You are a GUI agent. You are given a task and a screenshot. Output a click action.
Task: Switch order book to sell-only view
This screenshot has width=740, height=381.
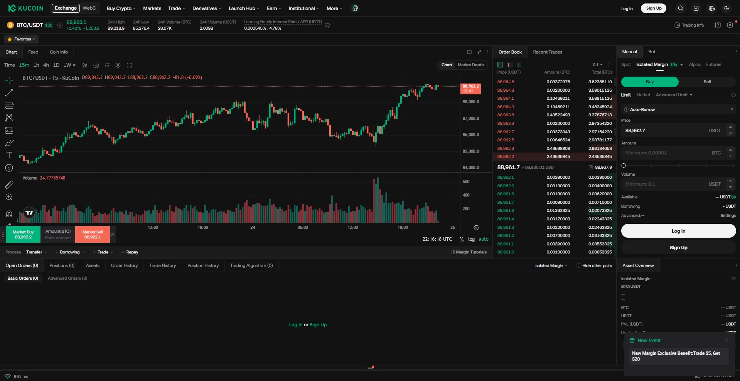point(509,65)
